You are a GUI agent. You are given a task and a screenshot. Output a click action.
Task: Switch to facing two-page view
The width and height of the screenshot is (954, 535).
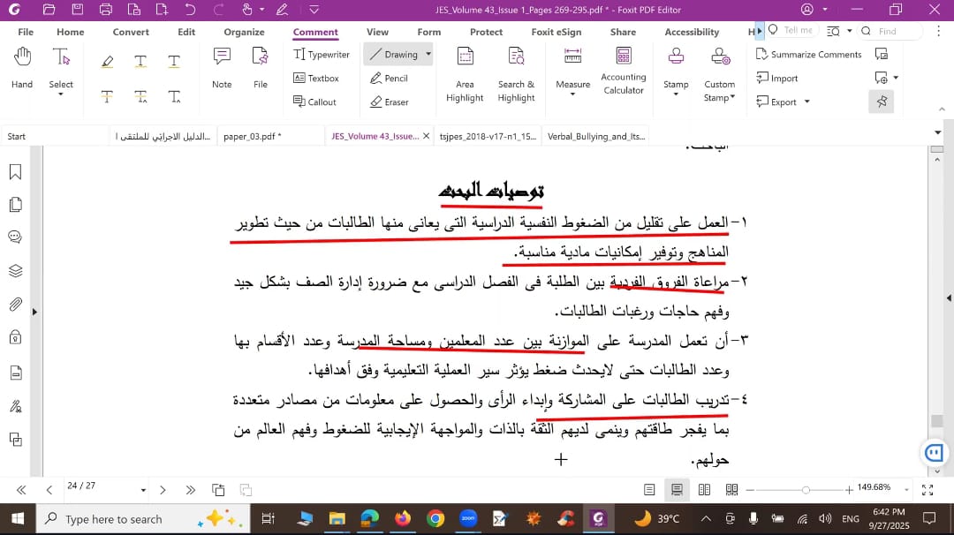704,489
